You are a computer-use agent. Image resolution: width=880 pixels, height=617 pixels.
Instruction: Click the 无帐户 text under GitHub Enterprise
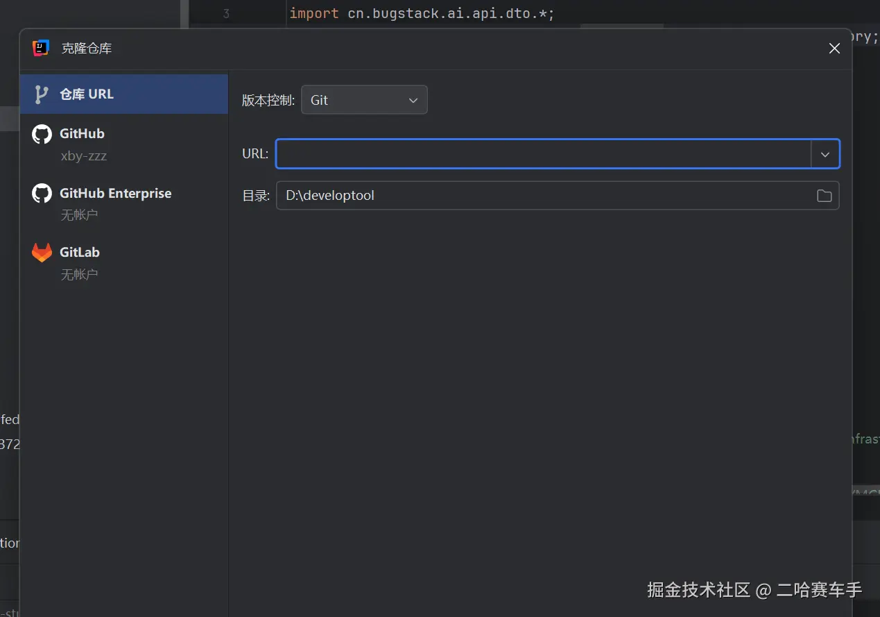[x=79, y=215]
